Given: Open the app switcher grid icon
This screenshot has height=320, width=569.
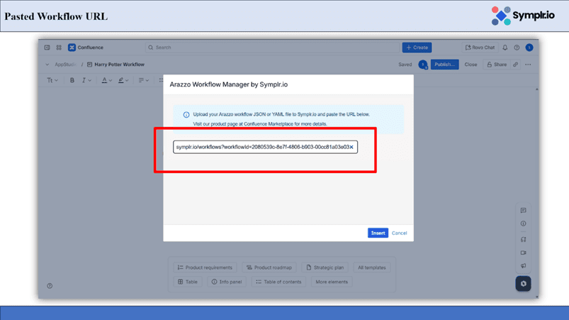Looking at the screenshot, I should click(x=59, y=48).
